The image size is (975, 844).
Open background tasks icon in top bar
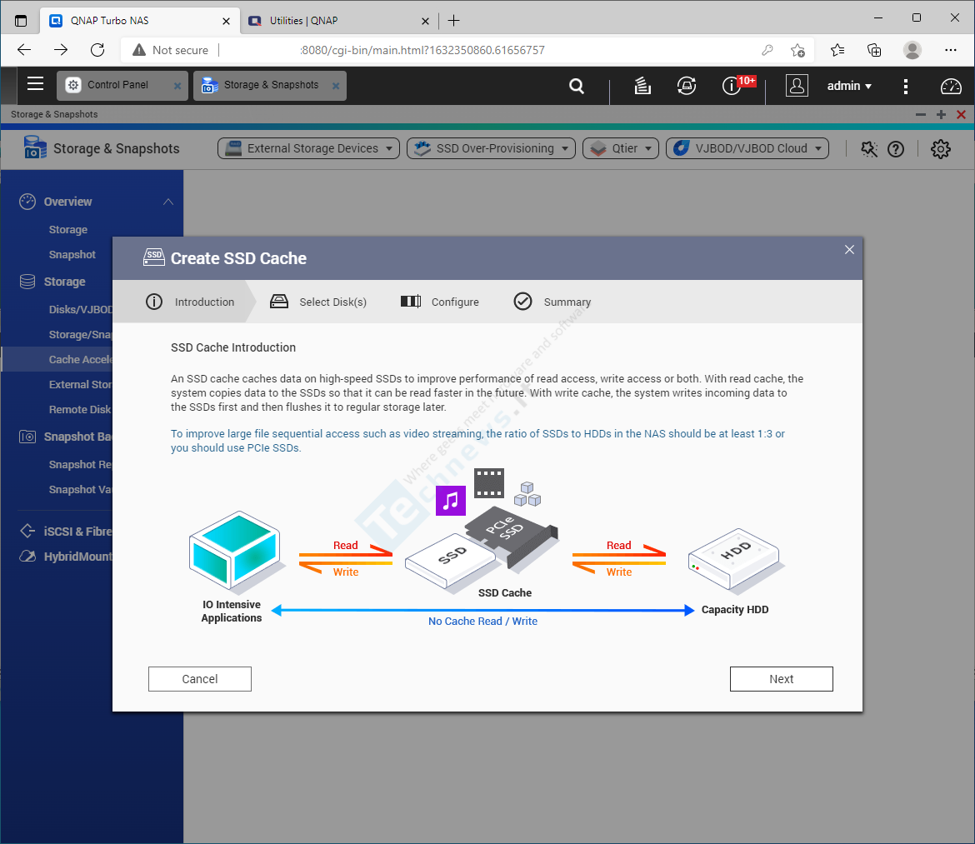(x=642, y=86)
